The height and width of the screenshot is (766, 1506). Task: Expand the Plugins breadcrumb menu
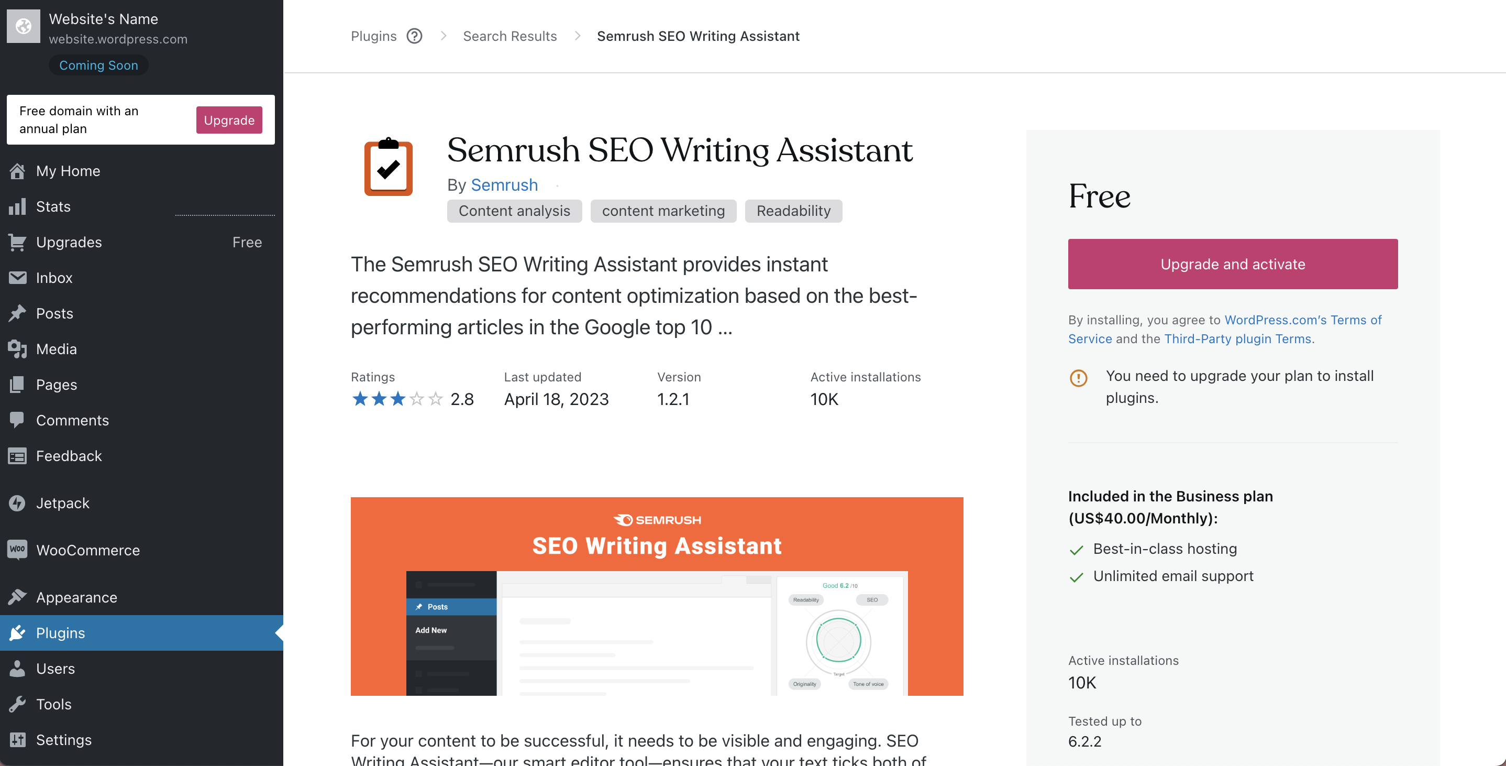point(416,35)
